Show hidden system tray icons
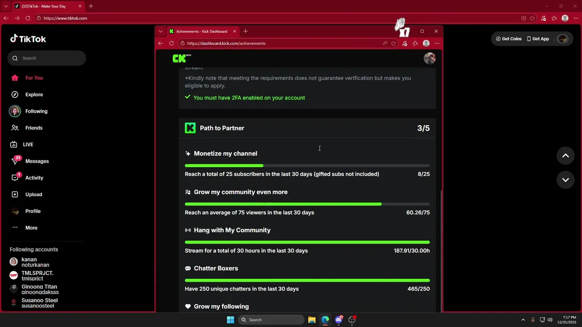 pos(523,320)
